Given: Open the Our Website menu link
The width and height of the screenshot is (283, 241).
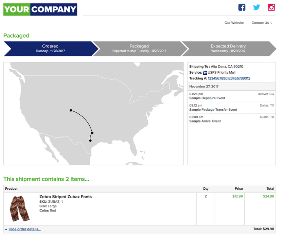Looking at the screenshot, I should click(x=234, y=23).
